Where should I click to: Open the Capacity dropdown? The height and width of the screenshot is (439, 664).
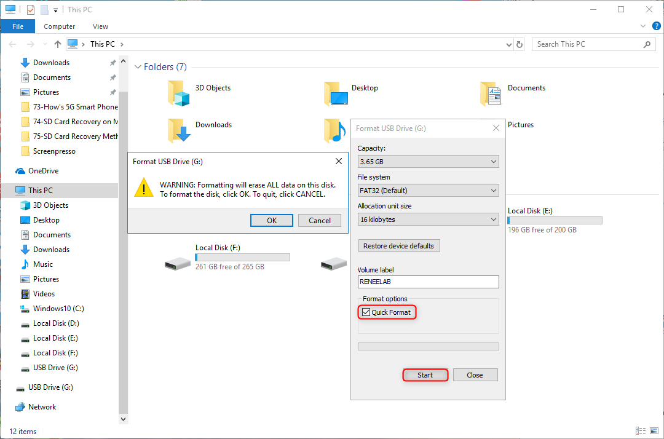tap(428, 162)
